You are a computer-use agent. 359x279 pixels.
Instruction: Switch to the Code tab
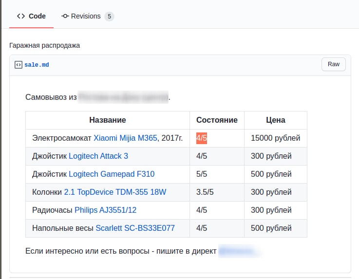coord(31,16)
